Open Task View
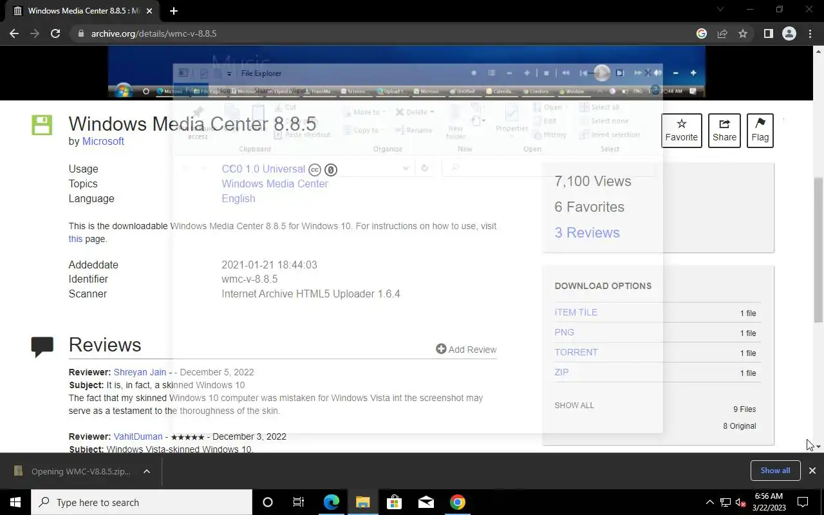 pyautogui.click(x=299, y=502)
